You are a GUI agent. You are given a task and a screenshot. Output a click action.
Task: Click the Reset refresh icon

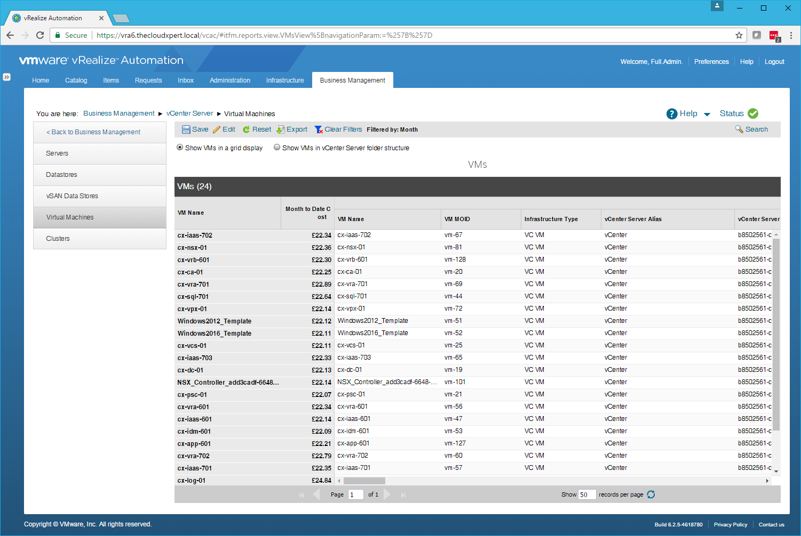[246, 129]
